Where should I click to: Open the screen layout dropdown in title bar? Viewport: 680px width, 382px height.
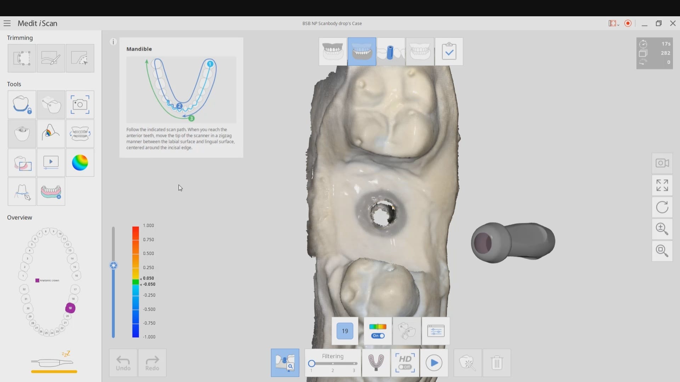614,23
